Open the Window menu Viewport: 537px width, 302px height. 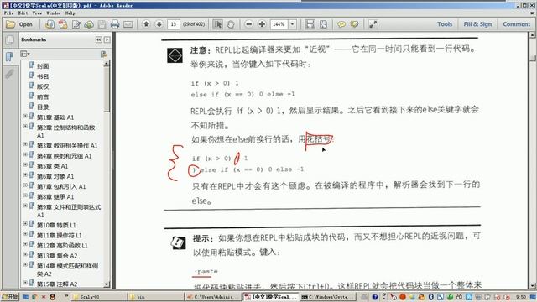[54, 13]
